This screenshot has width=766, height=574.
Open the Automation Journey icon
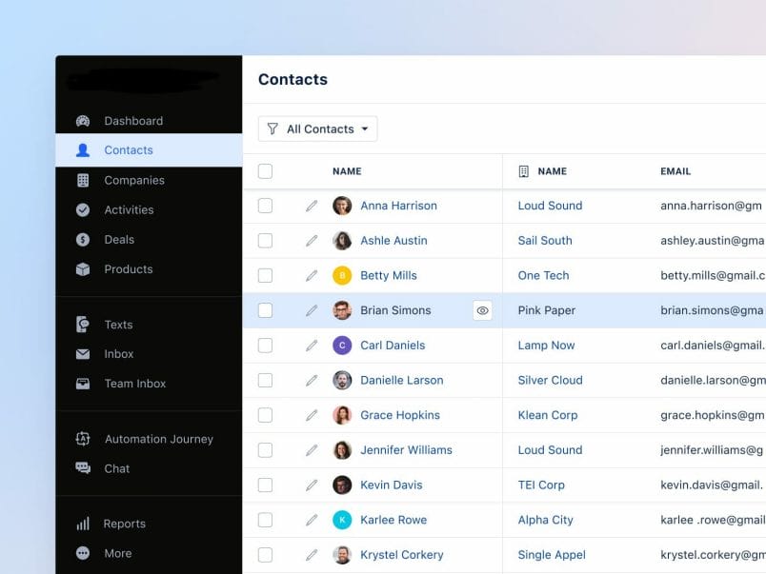pyautogui.click(x=83, y=439)
